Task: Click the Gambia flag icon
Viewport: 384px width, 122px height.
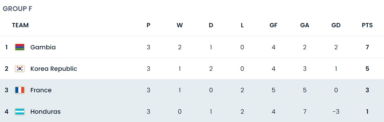Action: point(20,47)
